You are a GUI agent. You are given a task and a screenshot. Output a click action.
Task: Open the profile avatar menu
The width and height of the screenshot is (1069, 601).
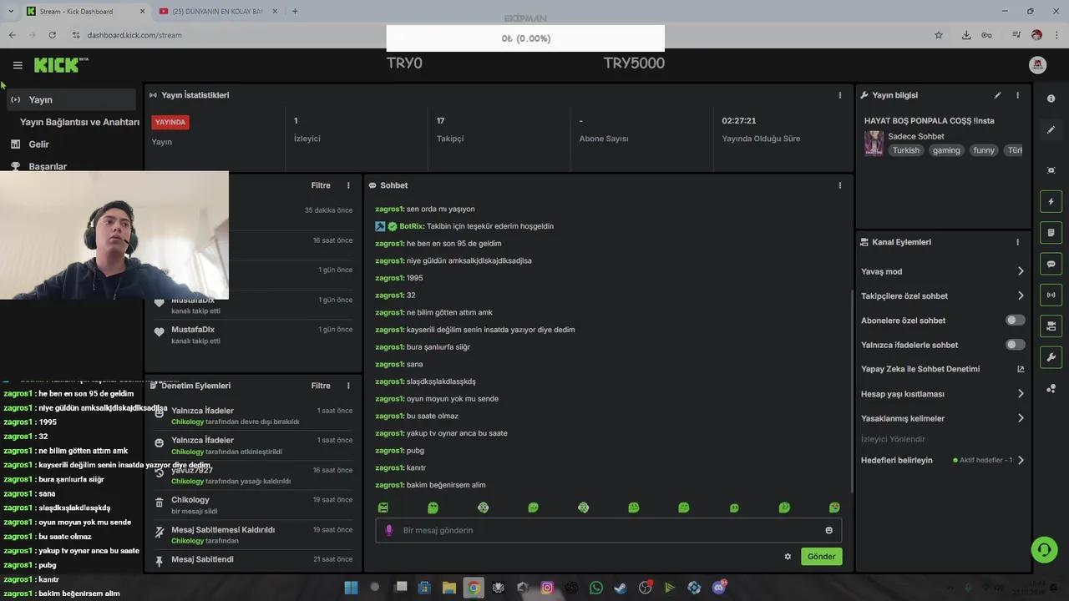[1037, 65]
